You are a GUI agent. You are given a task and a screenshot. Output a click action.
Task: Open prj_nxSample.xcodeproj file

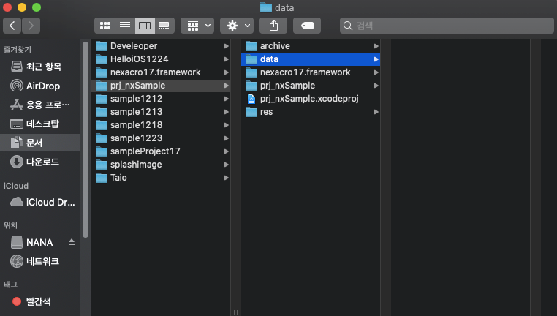point(308,99)
